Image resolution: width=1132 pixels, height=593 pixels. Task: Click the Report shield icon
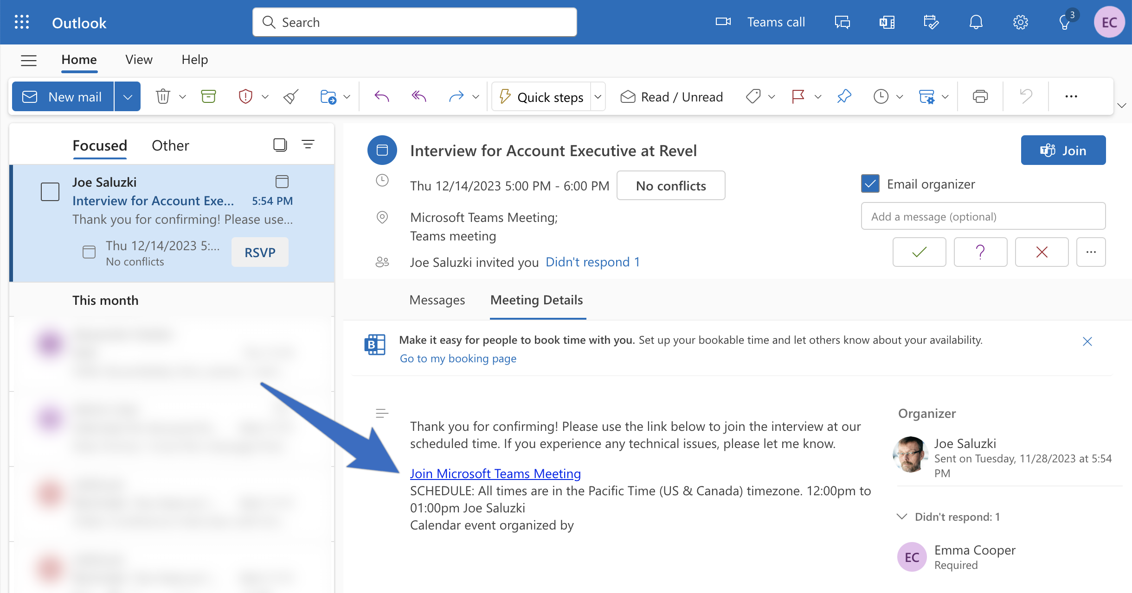pyautogui.click(x=245, y=96)
